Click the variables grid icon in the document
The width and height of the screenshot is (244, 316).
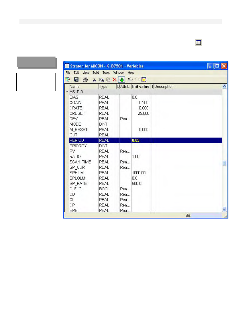pos(198,42)
